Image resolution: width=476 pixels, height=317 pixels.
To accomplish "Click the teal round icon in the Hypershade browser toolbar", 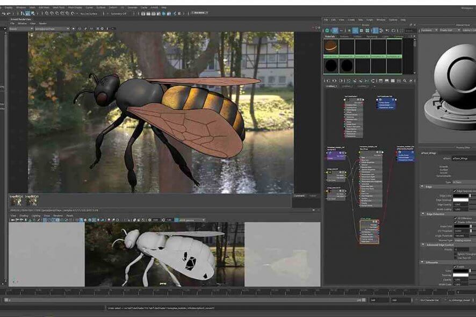I will [x=327, y=31].
